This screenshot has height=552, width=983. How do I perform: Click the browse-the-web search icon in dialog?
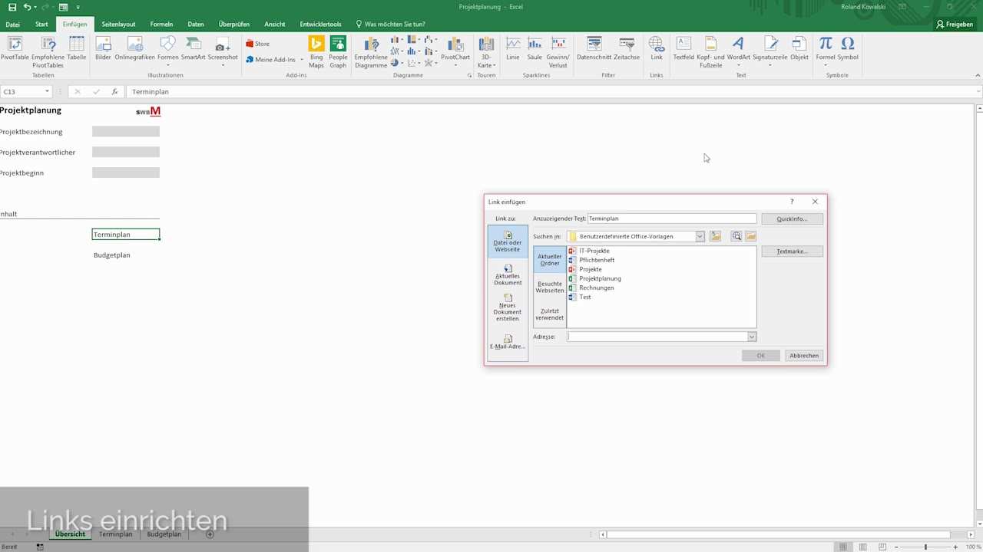[736, 236]
